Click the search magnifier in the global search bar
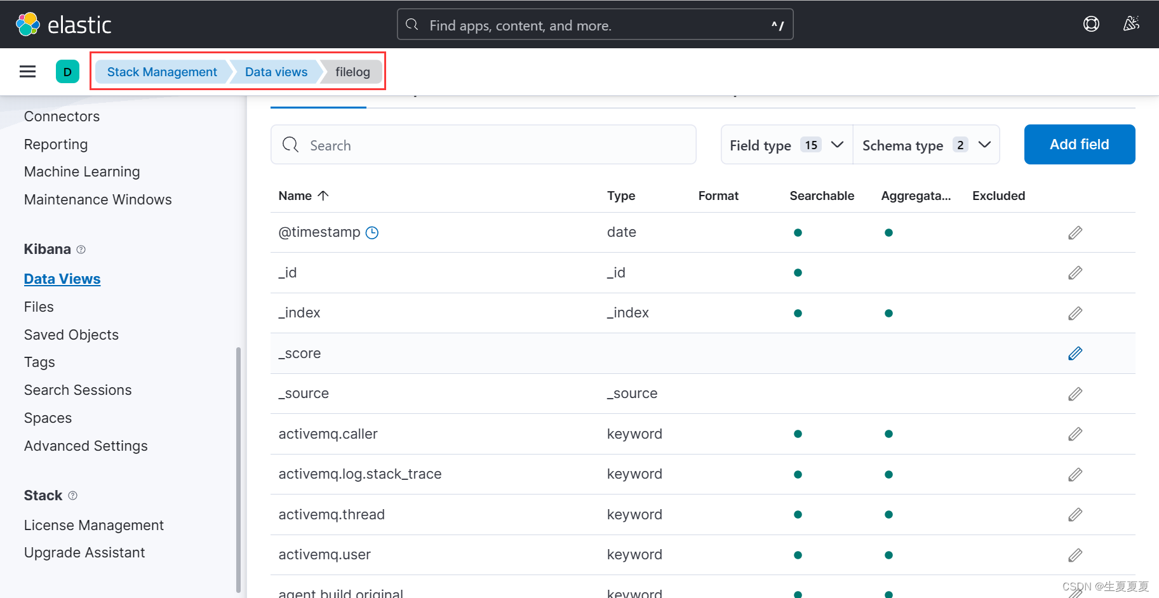1159x598 pixels. coord(412,25)
